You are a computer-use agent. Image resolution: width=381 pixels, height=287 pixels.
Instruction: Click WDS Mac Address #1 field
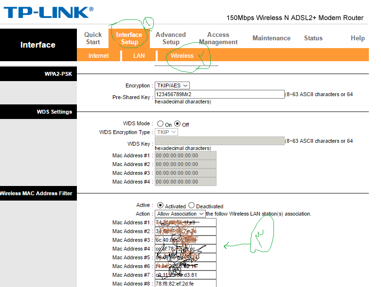pos(185,155)
